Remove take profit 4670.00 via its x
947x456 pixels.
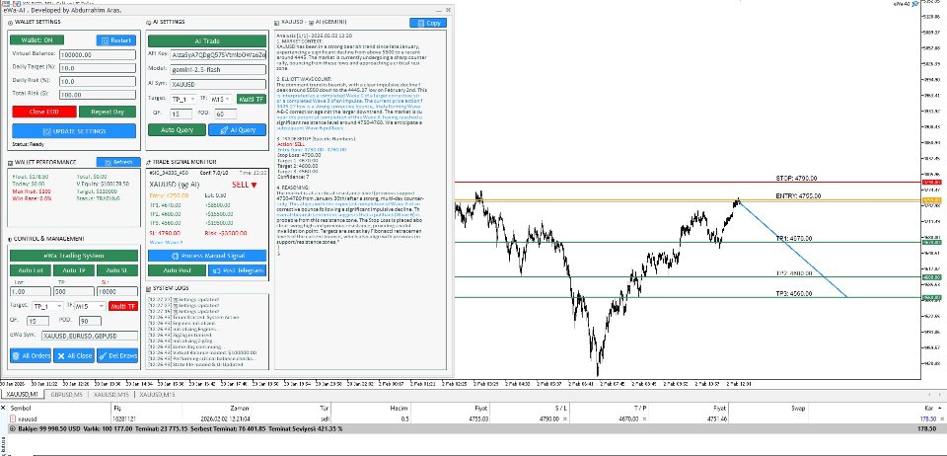pos(644,418)
